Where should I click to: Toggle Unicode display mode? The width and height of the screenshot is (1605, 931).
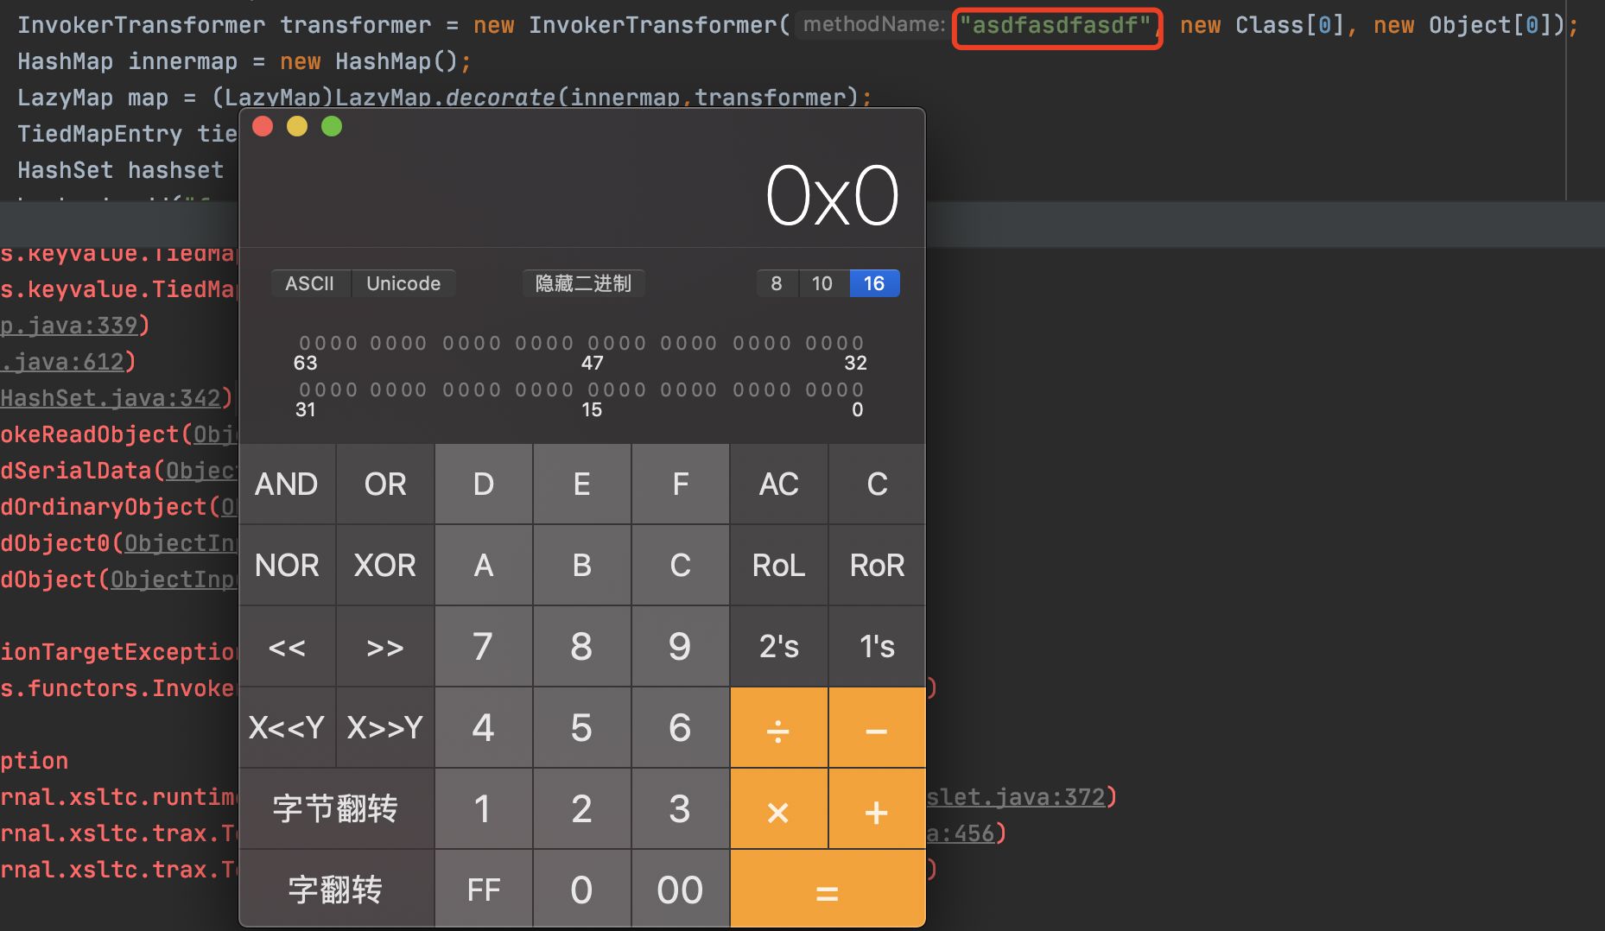403,283
